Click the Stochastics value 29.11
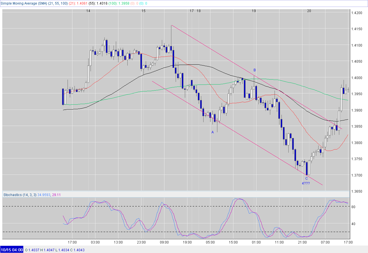Screen dimensions: 368x253 click(x=56, y=195)
